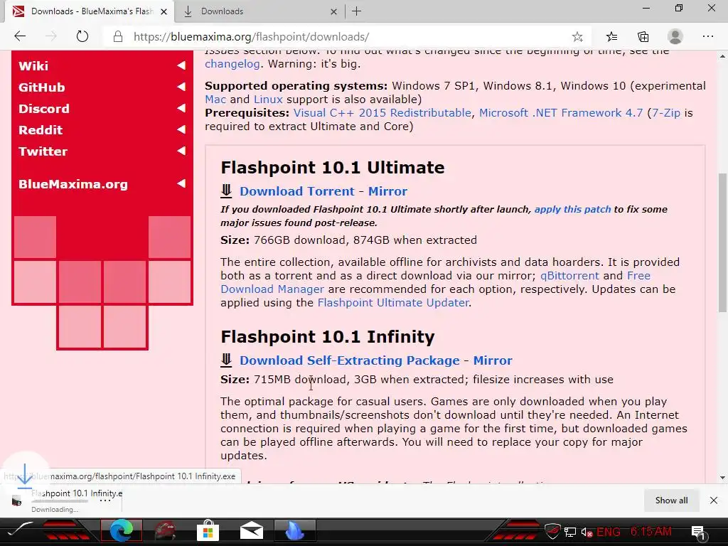Screen dimensions: 728x546
Task: Close the second Downloads tab
Action: pos(334,11)
